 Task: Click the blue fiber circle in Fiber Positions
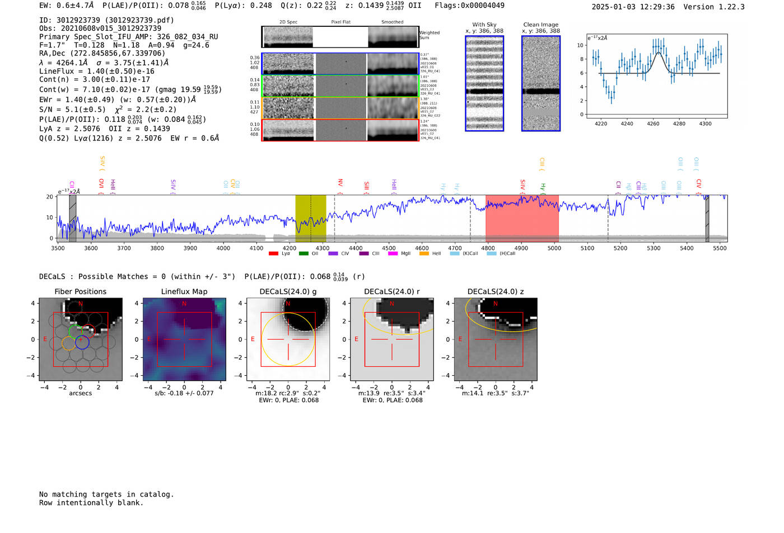[82, 342]
